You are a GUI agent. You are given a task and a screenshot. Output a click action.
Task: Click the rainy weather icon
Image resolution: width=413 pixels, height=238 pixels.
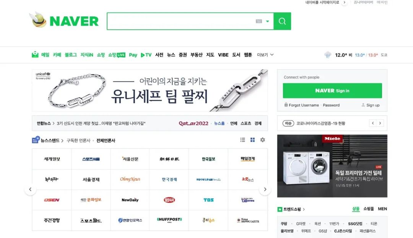[328, 55]
